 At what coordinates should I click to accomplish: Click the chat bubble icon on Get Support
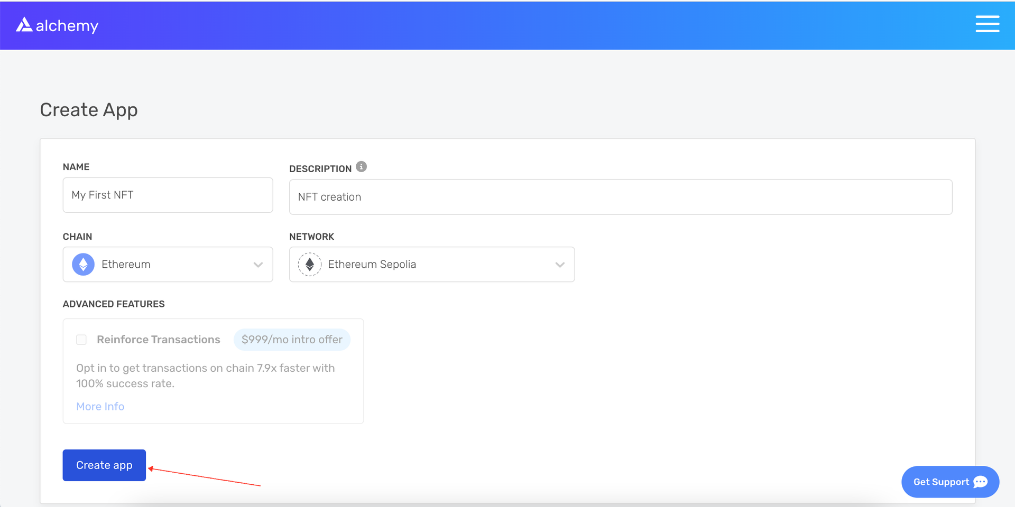pyautogui.click(x=981, y=482)
